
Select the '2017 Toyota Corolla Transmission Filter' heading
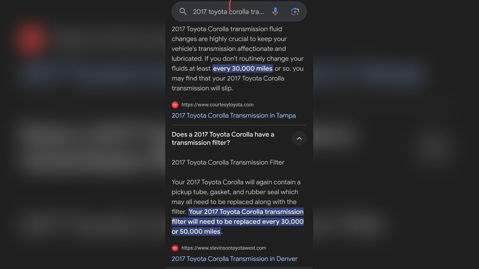(228, 162)
